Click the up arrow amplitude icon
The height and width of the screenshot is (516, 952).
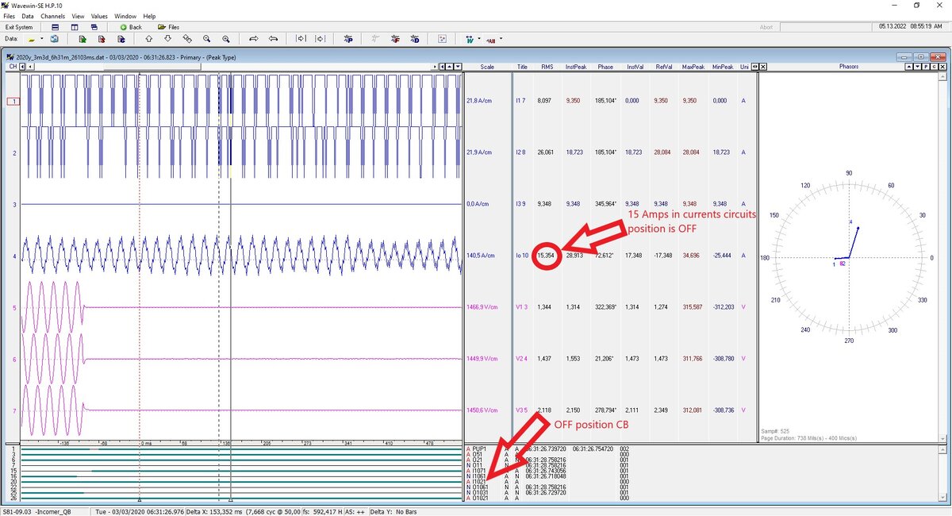pyautogui.click(x=148, y=38)
